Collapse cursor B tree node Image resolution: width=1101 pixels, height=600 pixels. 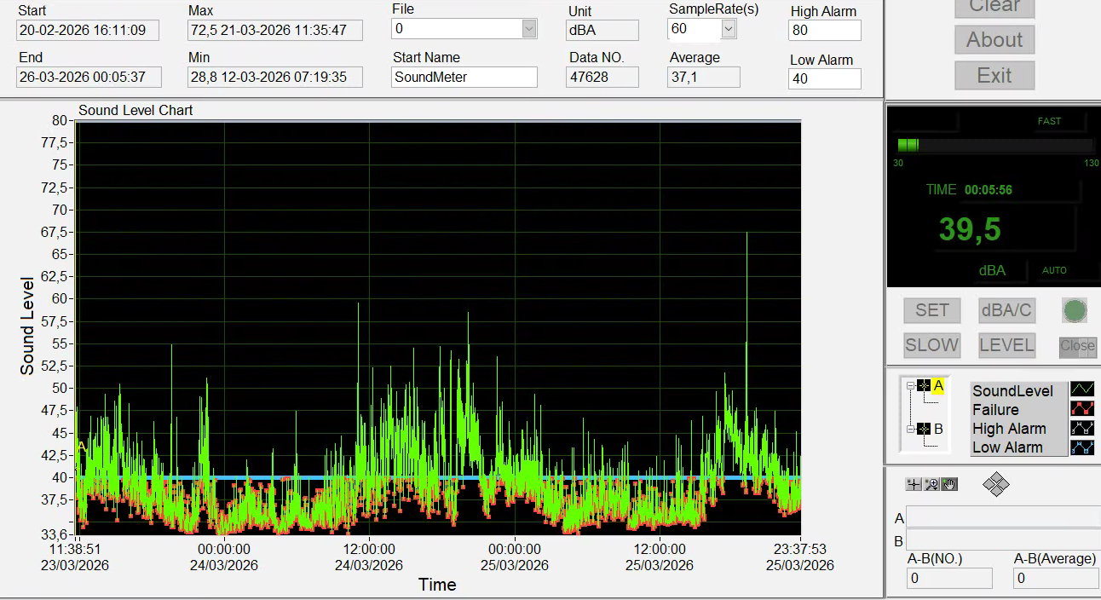coord(910,429)
